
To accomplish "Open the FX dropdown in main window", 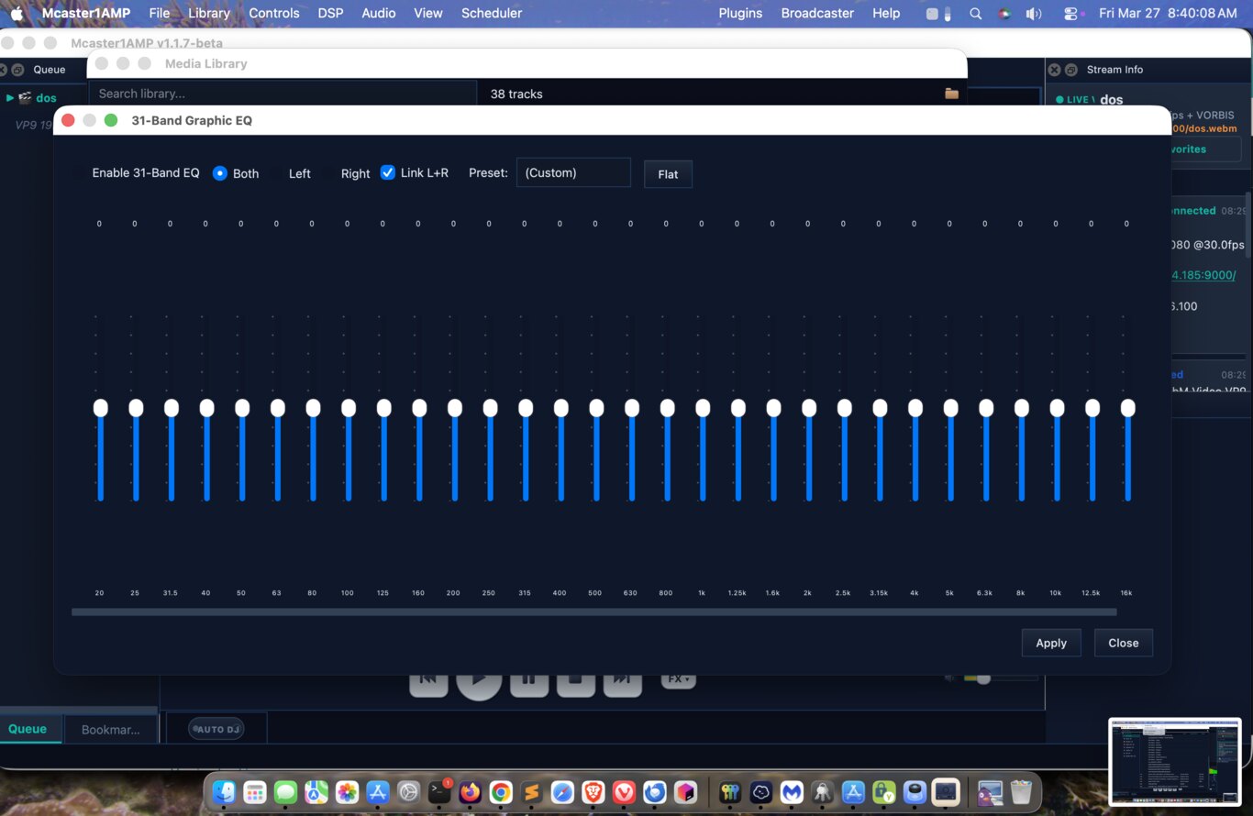I will coord(679,679).
